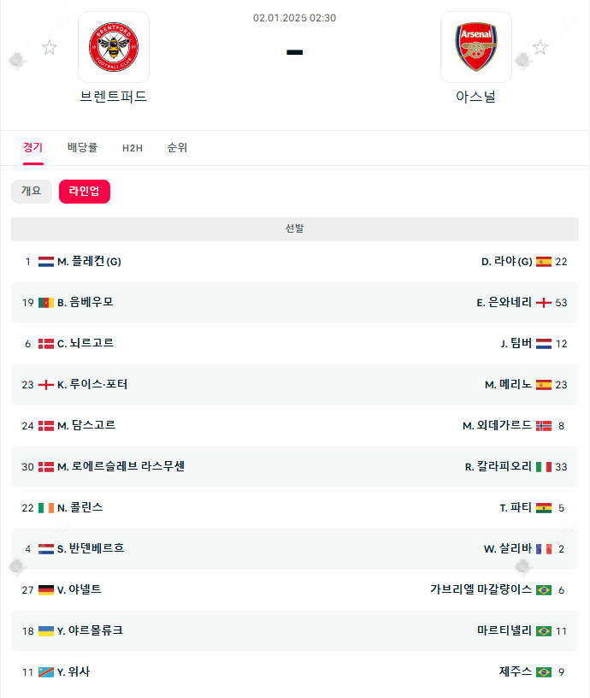
Task: Open the 경기 tab
Action: (x=33, y=148)
